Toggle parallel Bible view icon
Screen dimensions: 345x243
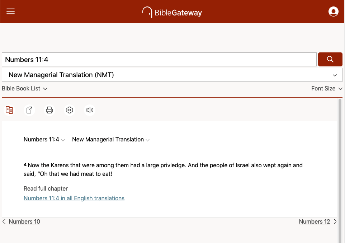point(9,110)
